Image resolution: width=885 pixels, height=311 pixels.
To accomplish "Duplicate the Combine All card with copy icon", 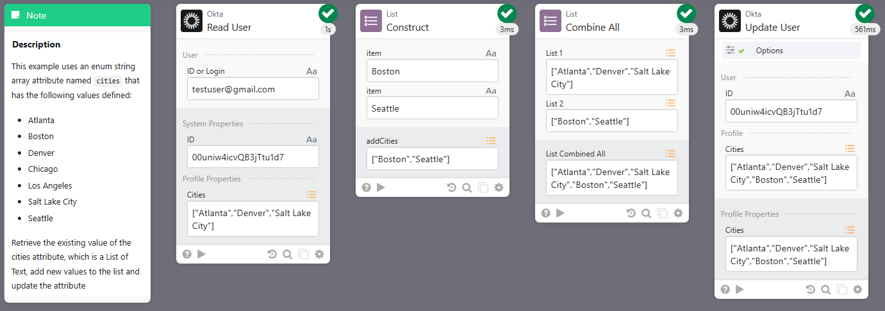I will click(x=663, y=214).
